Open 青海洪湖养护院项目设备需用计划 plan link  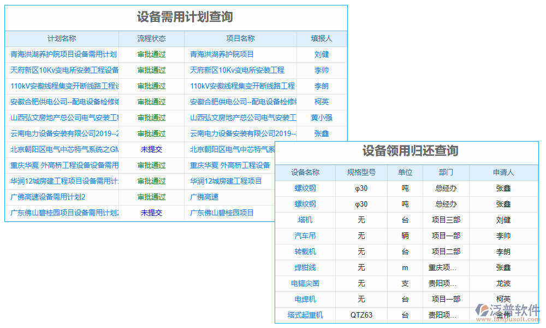pyautogui.click(x=62, y=54)
